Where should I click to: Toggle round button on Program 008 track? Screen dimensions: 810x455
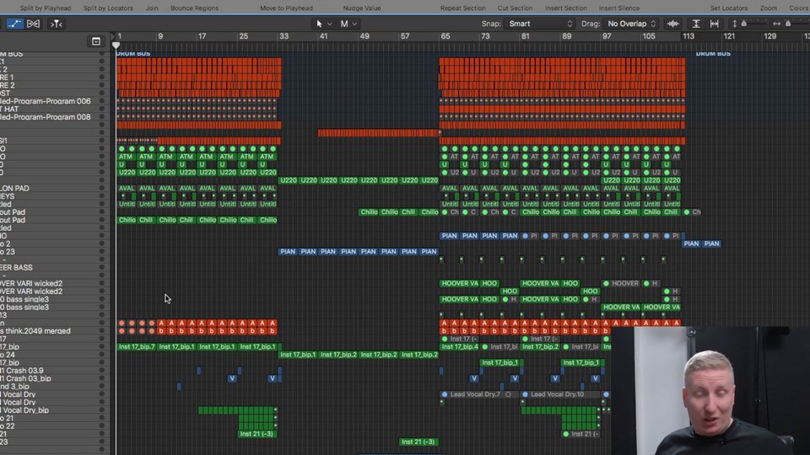click(x=102, y=117)
